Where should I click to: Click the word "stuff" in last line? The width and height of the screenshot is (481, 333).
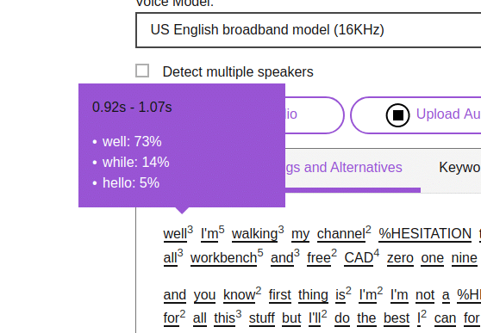(x=262, y=318)
